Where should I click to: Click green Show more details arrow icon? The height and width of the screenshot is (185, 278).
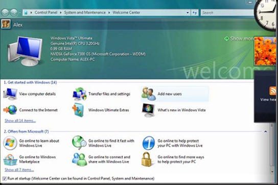pos(226,38)
